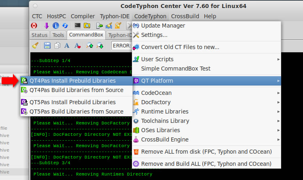Click the blue waves broom clean icon
Viewport: 303px width, 180px height.
pyautogui.click(x=109, y=26)
